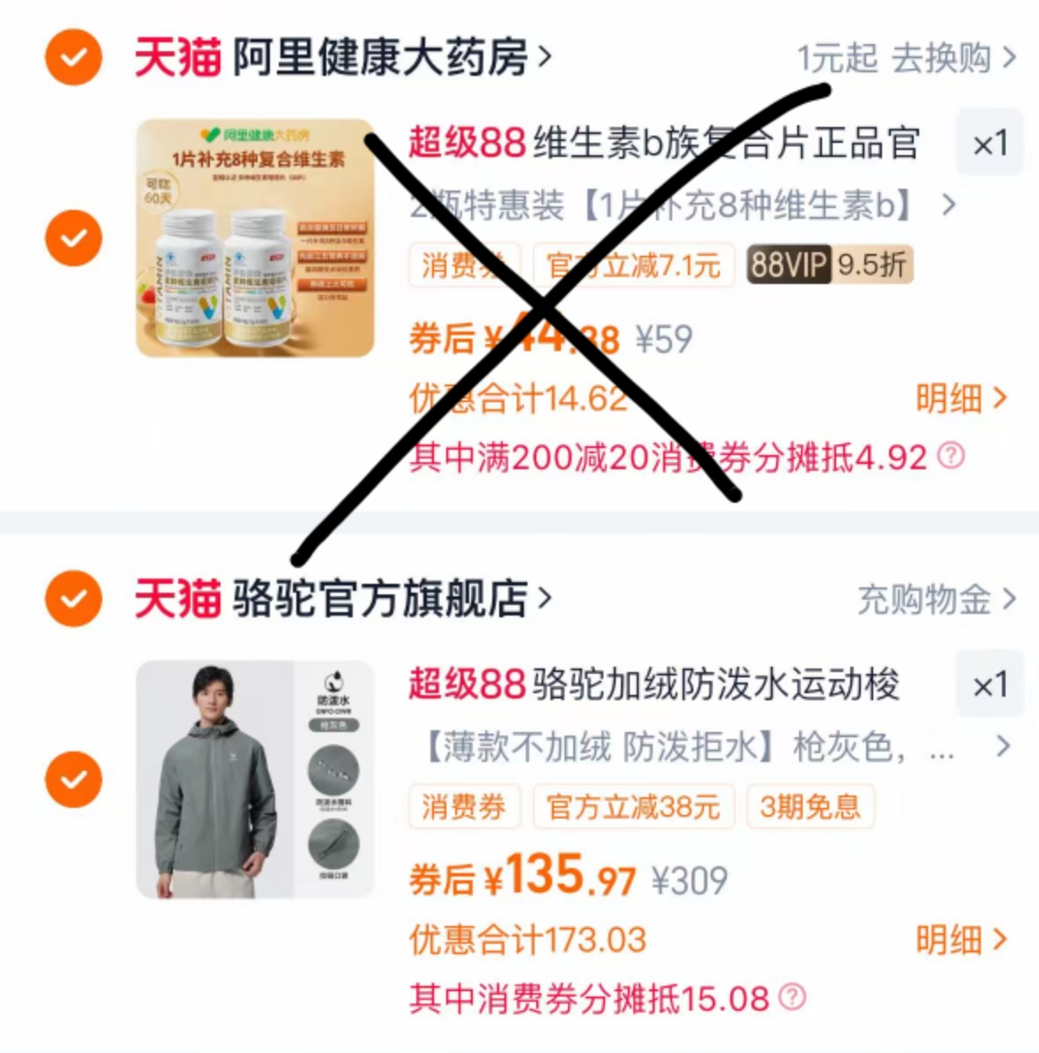Deselect the vitamin B product checkbox
This screenshot has height=1053, width=1039.
(74, 238)
